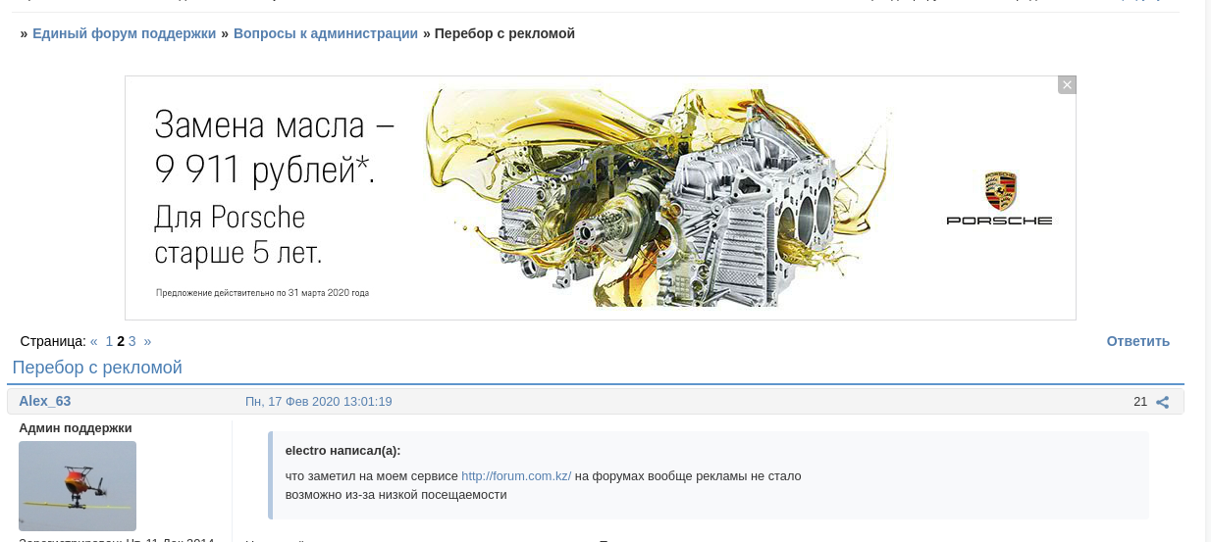1211x542 pixels.
Task: Open Alex_63's helicopter avatar image
Action: click(x=78, y=486)
